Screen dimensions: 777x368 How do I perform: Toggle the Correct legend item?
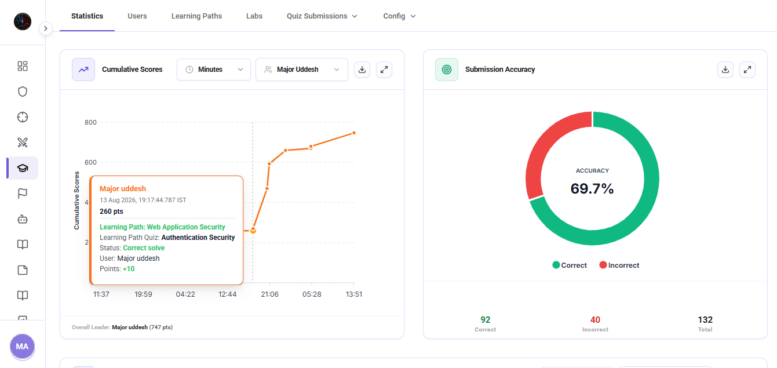[570, 265]
